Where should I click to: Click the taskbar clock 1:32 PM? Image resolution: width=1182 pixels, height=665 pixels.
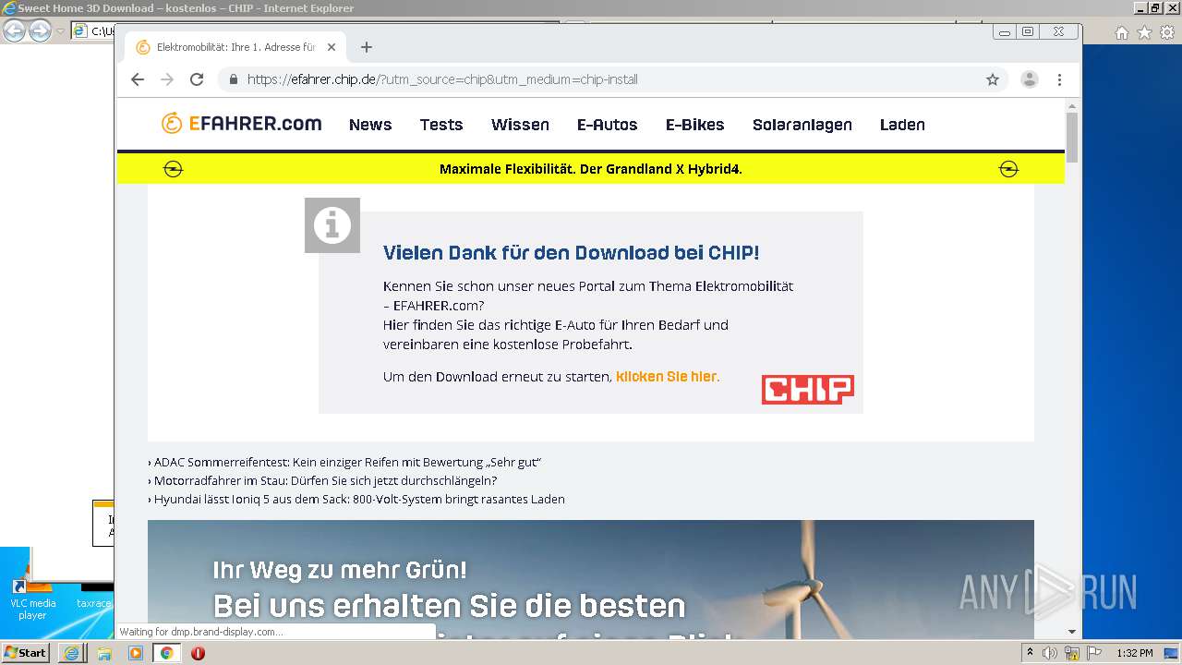(1135, 653)
